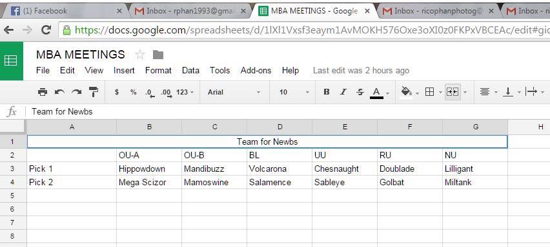Select the Paint format roller
550x247 pixels.
tap(94, 92)
